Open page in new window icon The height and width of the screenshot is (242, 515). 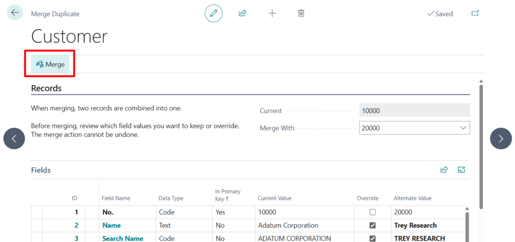coord(475,14)
